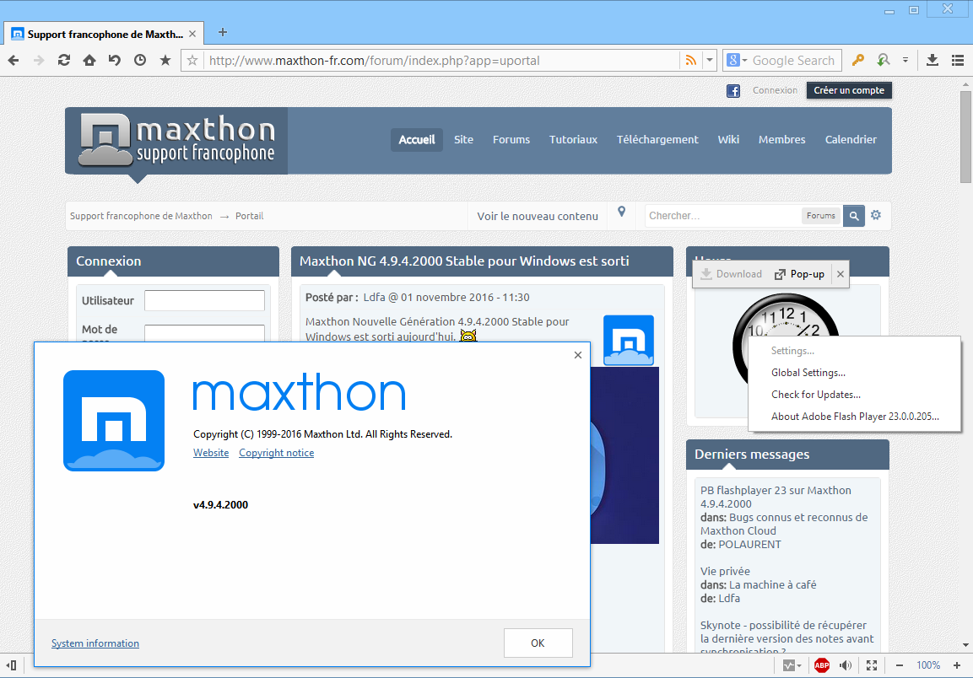Open Tutoriaux in the site menu
This screenshot has width=973, height=678.
pos(573,140)
